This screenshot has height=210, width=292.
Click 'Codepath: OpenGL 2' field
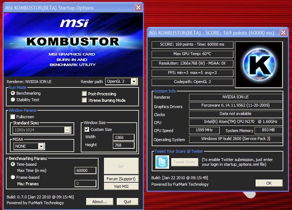pos(192,82)
